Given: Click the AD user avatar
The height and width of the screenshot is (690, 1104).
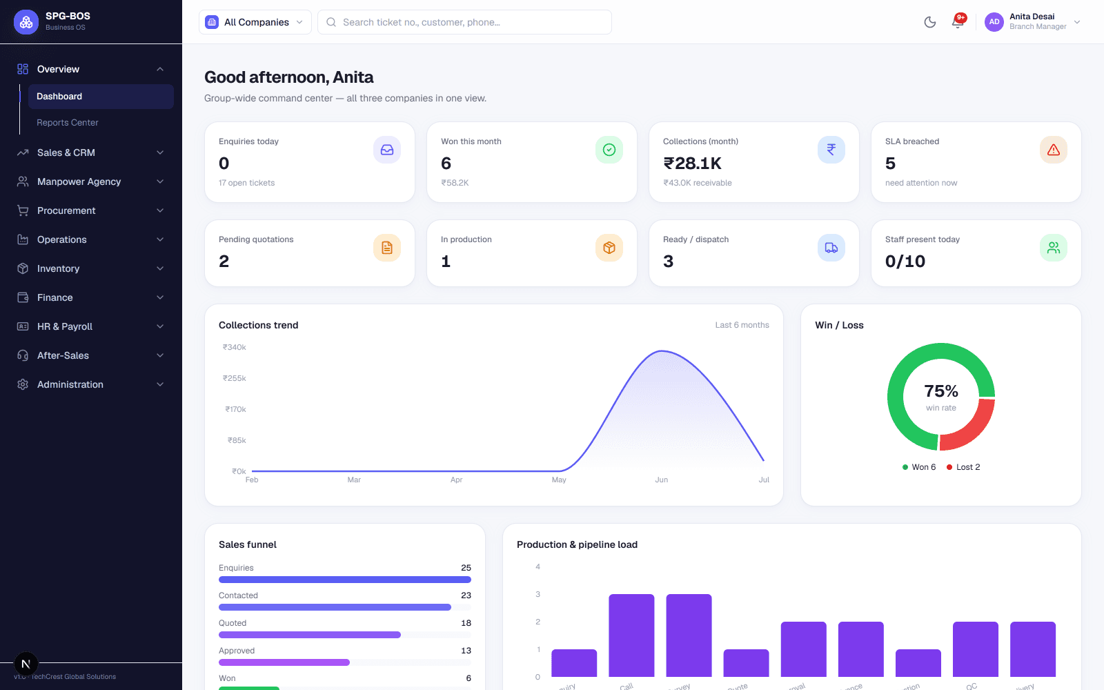Looking at the screenshot, I should click(994, 22).
